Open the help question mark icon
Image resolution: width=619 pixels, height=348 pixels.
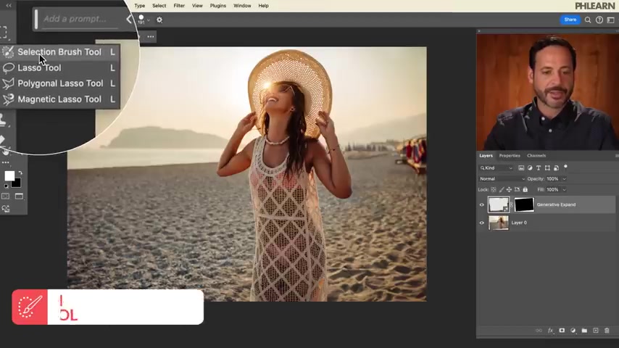tap(599, 20)
